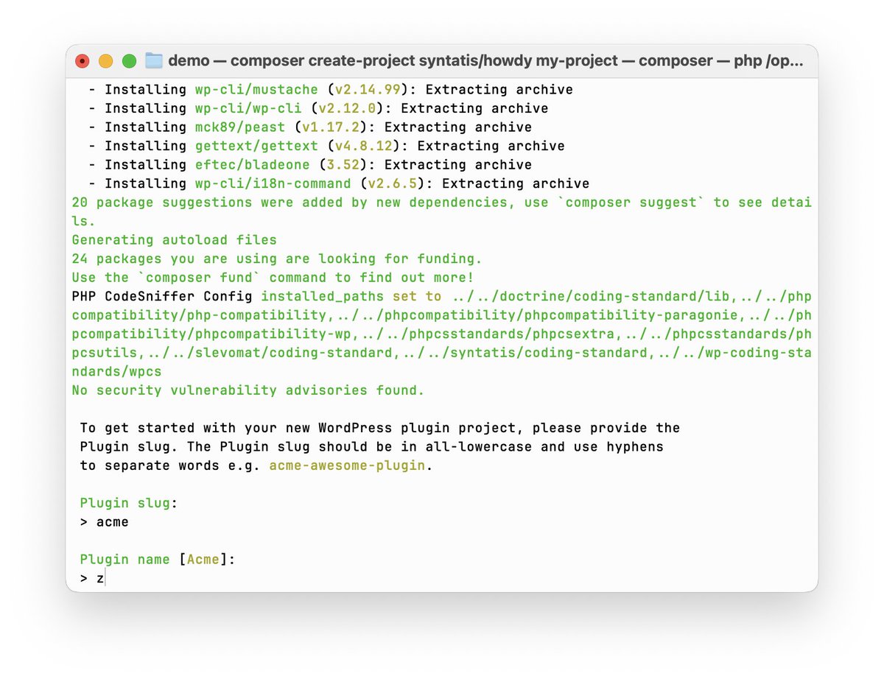Click the 'Plugin slug:' prompt label
The width and height of the screenshot is (884, 679).
point(129,503)
